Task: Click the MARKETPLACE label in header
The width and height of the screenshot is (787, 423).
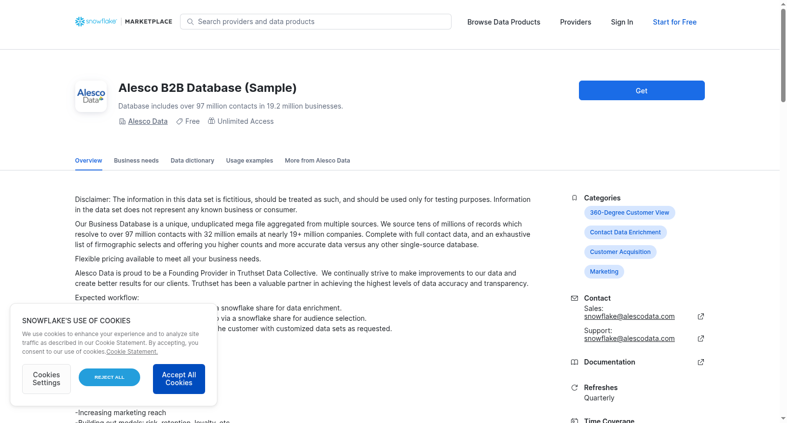Action: click(149, 22)
